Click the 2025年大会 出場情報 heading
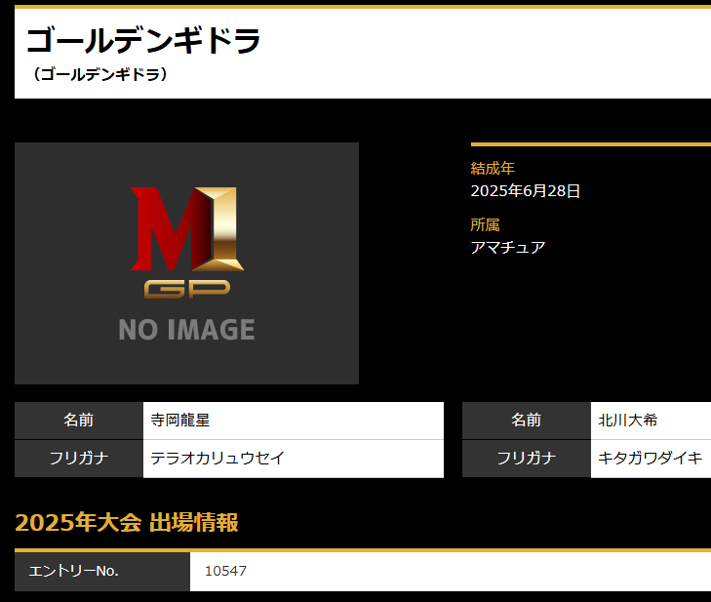 click(x=127, y=522)
